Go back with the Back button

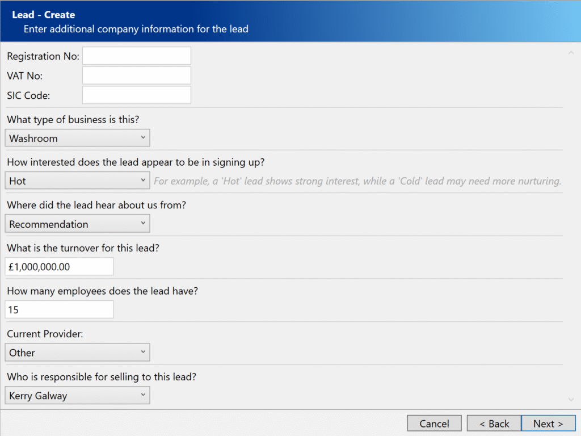pyautogui.click(x=494, y=424)
